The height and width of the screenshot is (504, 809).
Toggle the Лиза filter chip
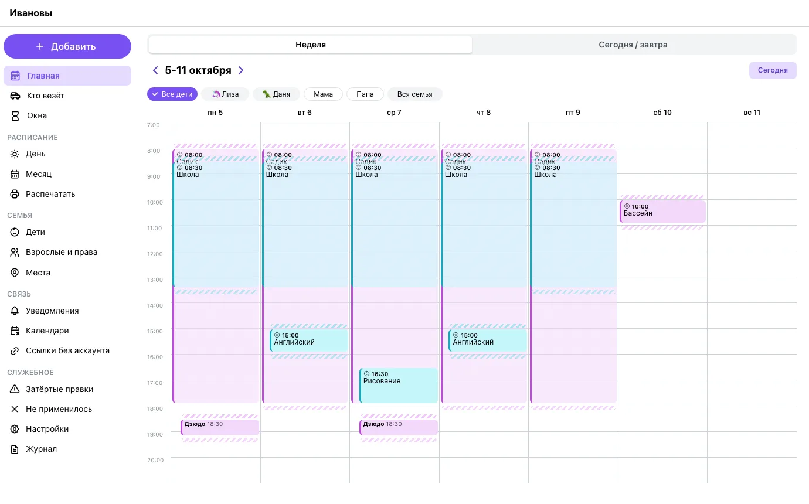(x=225, y=94)
